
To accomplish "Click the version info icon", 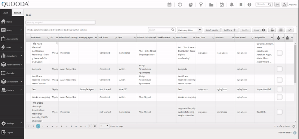I will coord(295,133).
